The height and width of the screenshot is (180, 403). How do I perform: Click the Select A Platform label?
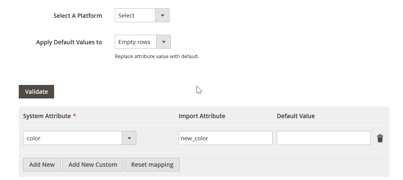click(x=78, y=16)
